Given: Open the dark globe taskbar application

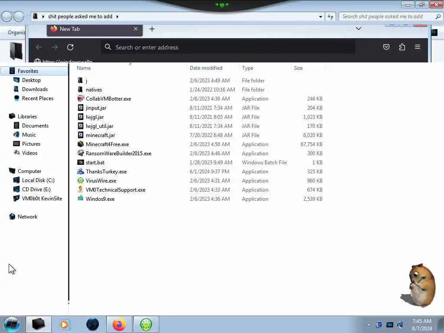Looking at the screenshot, I should tap(93, 324).
